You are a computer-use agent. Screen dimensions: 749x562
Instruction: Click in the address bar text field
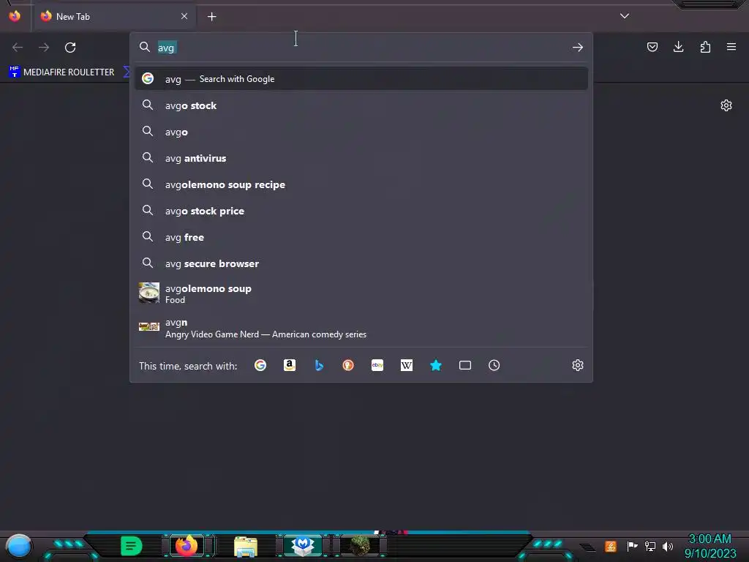tap(363, 48)
